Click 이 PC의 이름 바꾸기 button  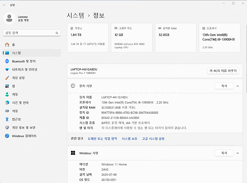click(223, 71)
